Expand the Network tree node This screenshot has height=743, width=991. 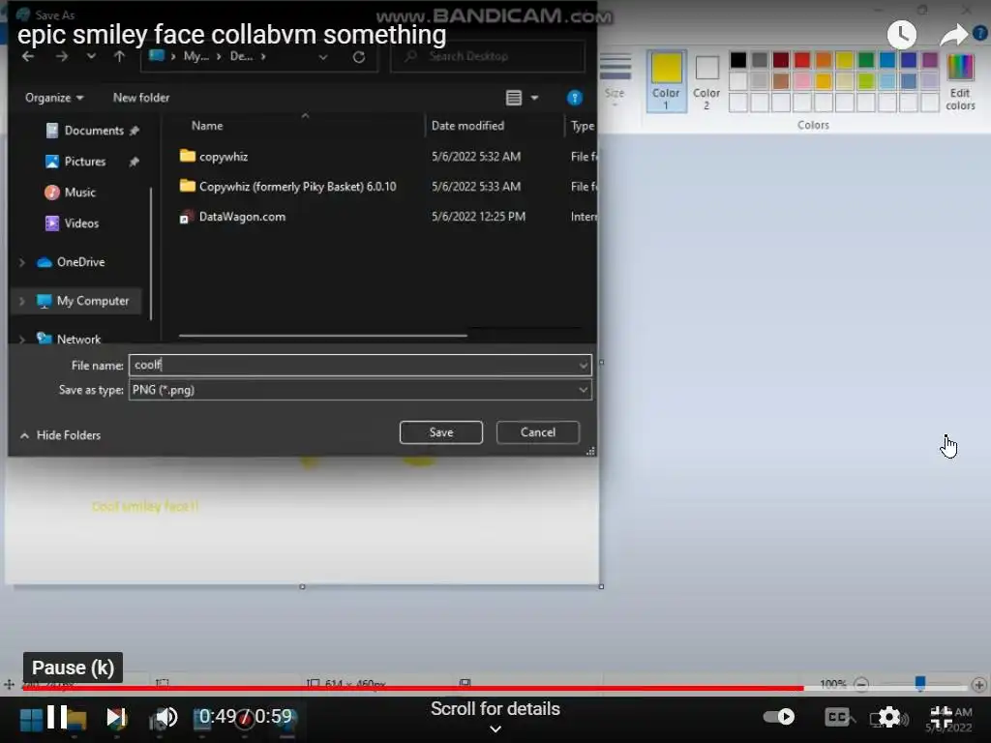22,340
